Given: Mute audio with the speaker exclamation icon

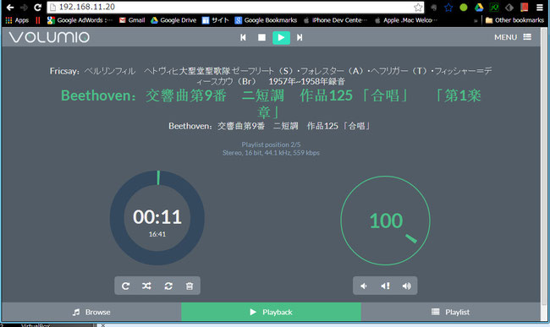Looking at the screenshot, I should click(x=385, y=286).
